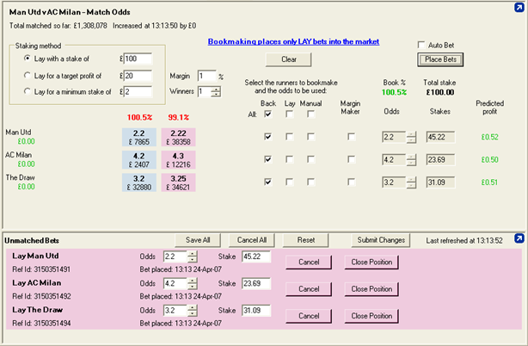The image size is (528, 346).
Task: Click The Draw stakes field 31.09 in bookmaking
Action: [440, 182]
